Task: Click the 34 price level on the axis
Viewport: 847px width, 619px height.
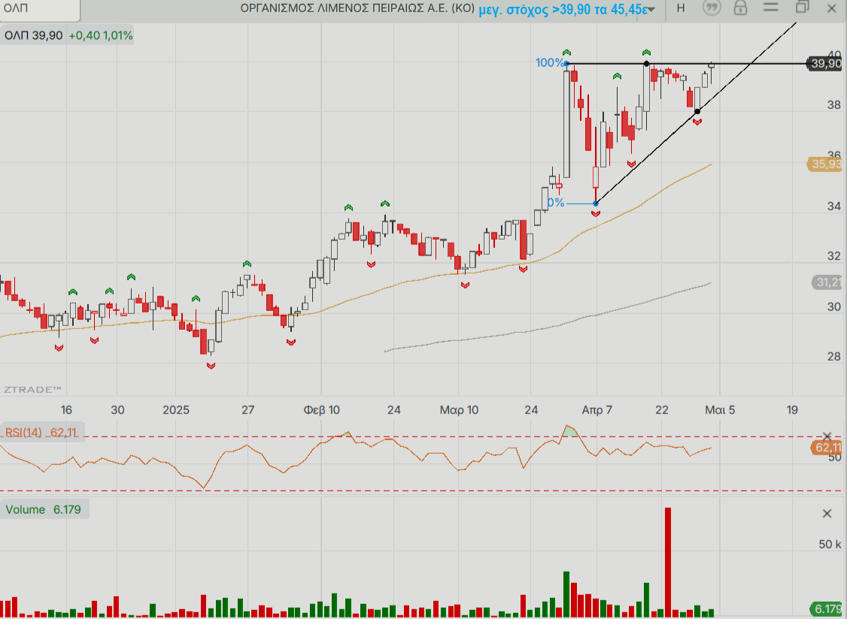Action: 834,206
